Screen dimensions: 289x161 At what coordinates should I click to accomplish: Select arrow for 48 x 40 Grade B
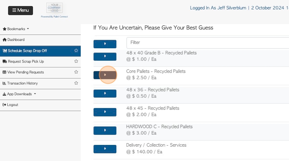(105, 56)
